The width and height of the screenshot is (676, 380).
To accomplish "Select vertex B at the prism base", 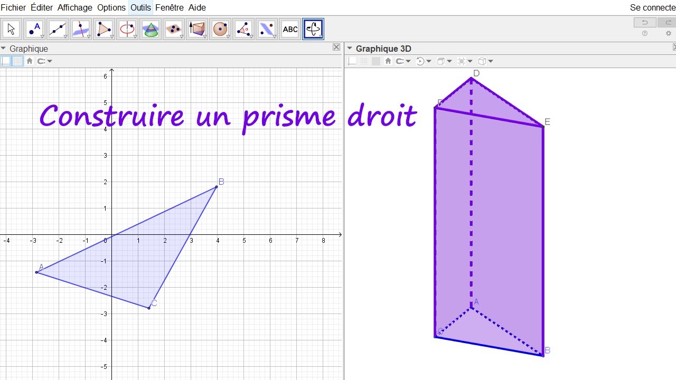I will pos(543,355).
